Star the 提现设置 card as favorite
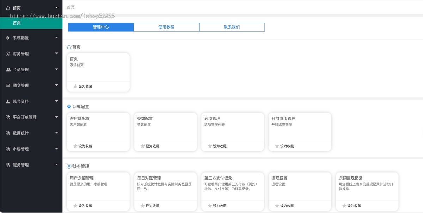This screenshot has width=423, height=213. click(277, 206)
